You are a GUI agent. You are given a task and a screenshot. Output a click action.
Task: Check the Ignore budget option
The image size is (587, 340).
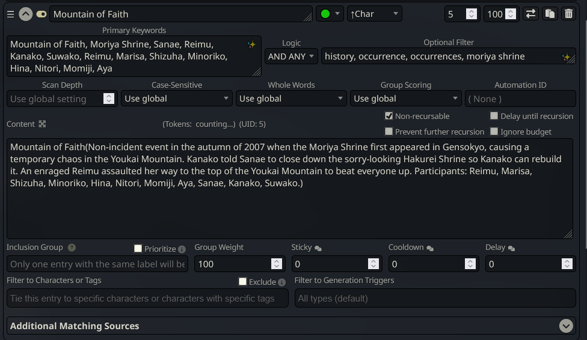(x=494, y=132)
